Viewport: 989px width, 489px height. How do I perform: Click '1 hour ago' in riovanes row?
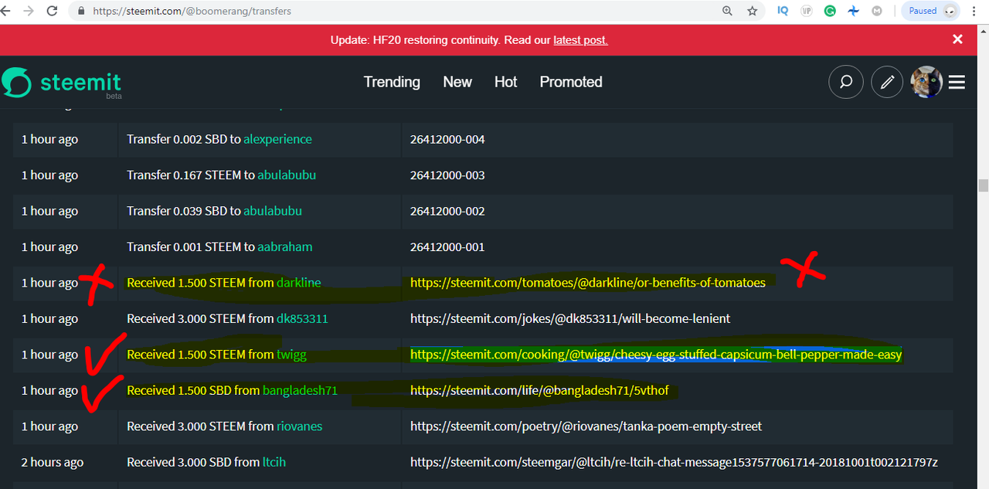(49, 426)
